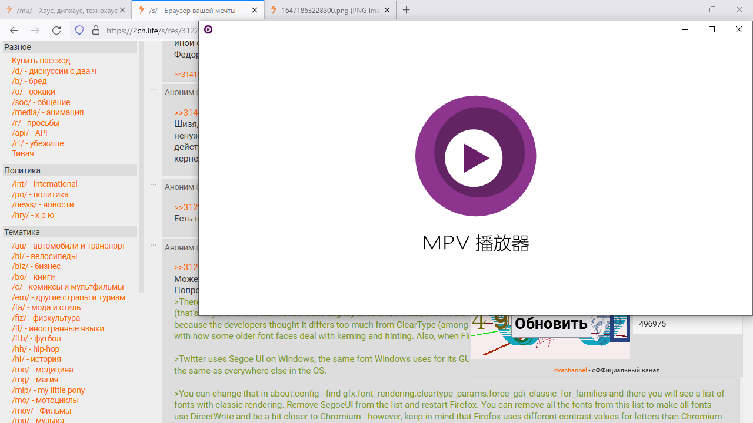Go to /mlp/ - my little pony board
753x423 pixels.
click(x=48, y=390)
